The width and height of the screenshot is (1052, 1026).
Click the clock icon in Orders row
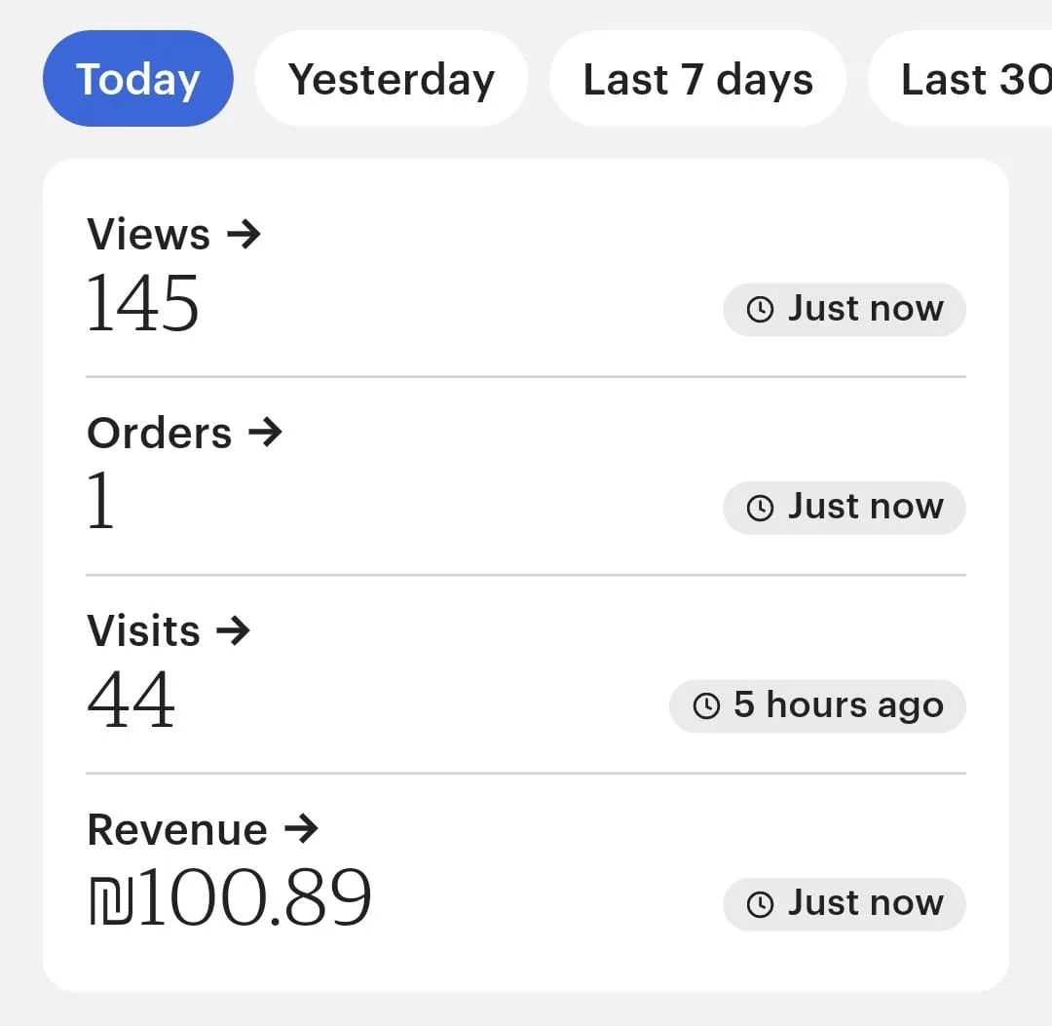click(x=760, y=508)
